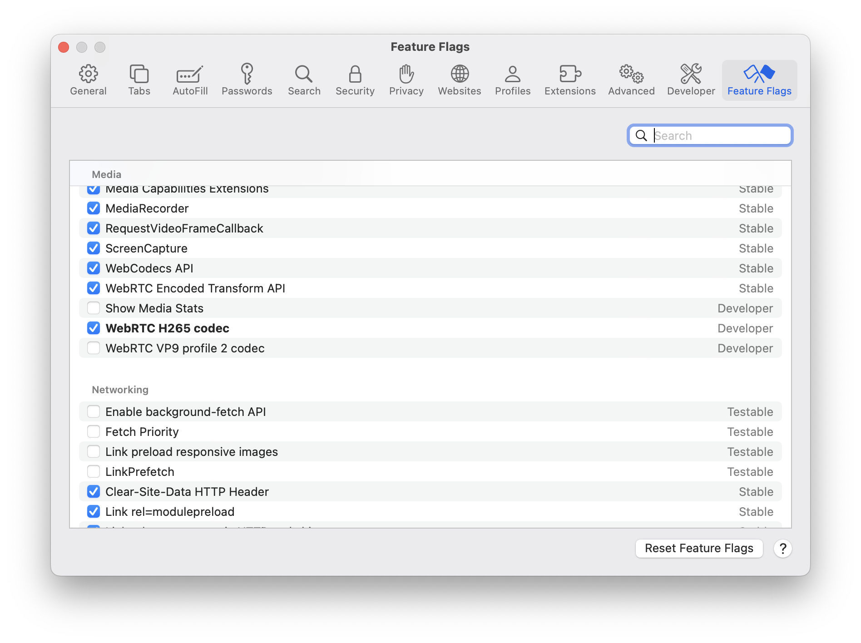Image resolution: width=861 pixels, height=643 pixels.
Task: Switch to the Tabs settings pane
Action: click(139, 80)
